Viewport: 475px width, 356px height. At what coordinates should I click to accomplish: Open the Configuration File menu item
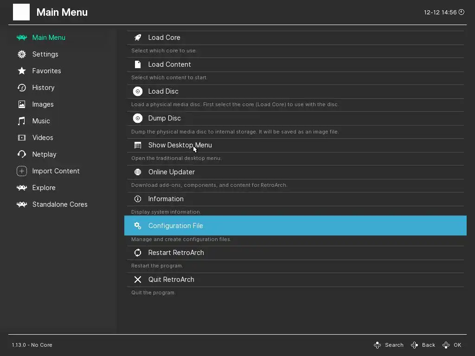click(x=175, y=226)
